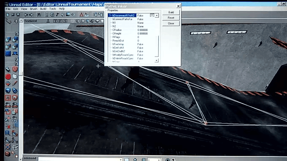The image size is (287, 161).
Task: Expand the second left toolbox section
Action: (x=17, y=59)
